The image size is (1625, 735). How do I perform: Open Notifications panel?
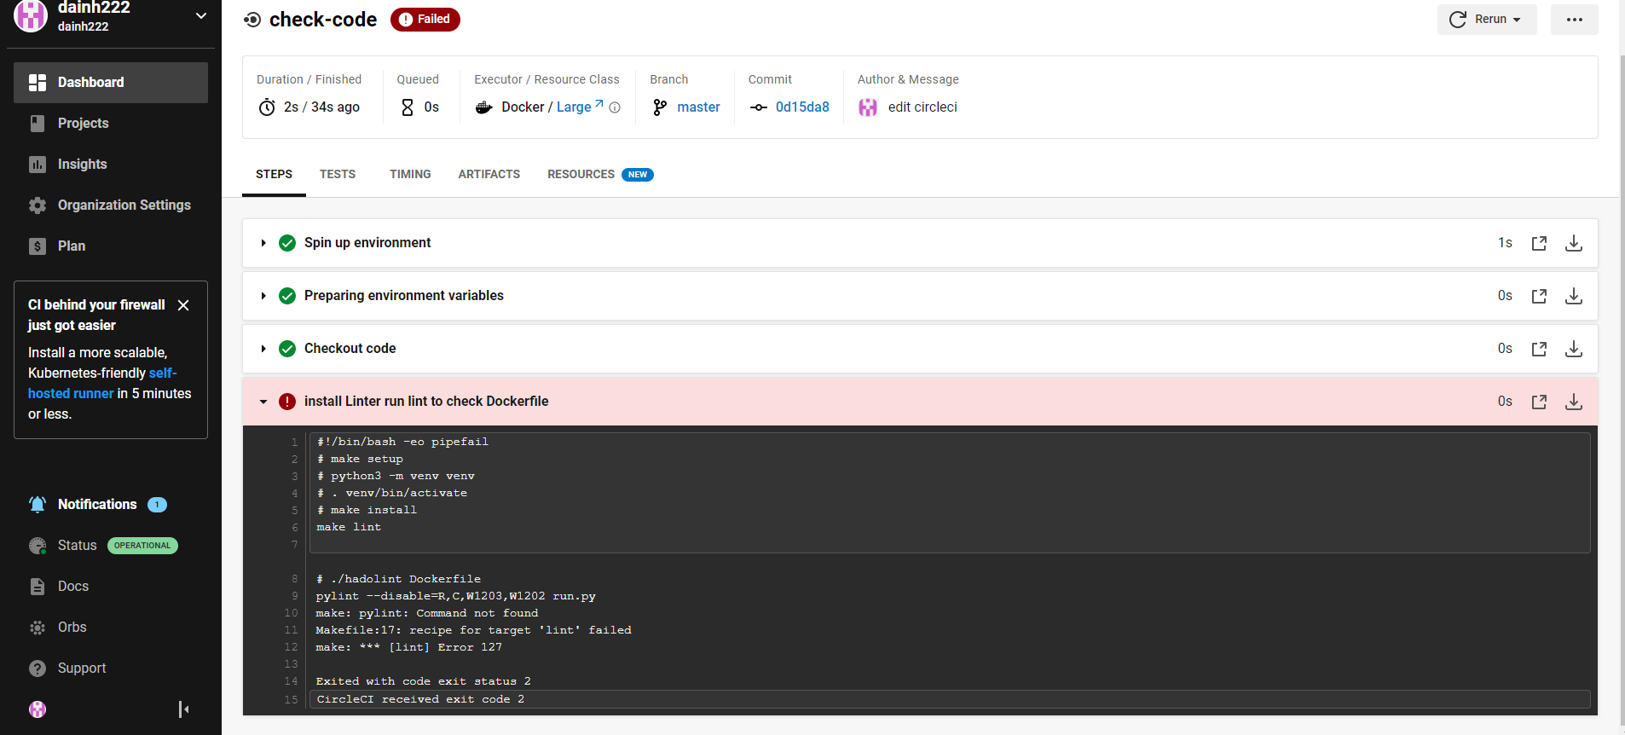point(97,505)
